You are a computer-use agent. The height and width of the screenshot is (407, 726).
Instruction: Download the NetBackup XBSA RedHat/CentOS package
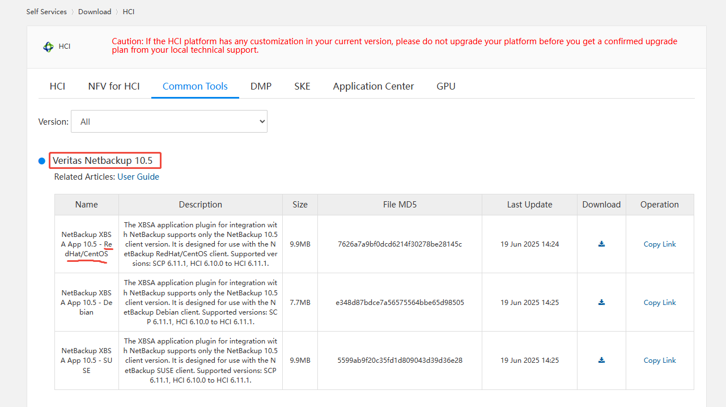[601, 244]
